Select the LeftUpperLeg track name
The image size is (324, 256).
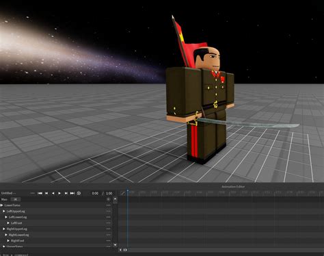16,212
